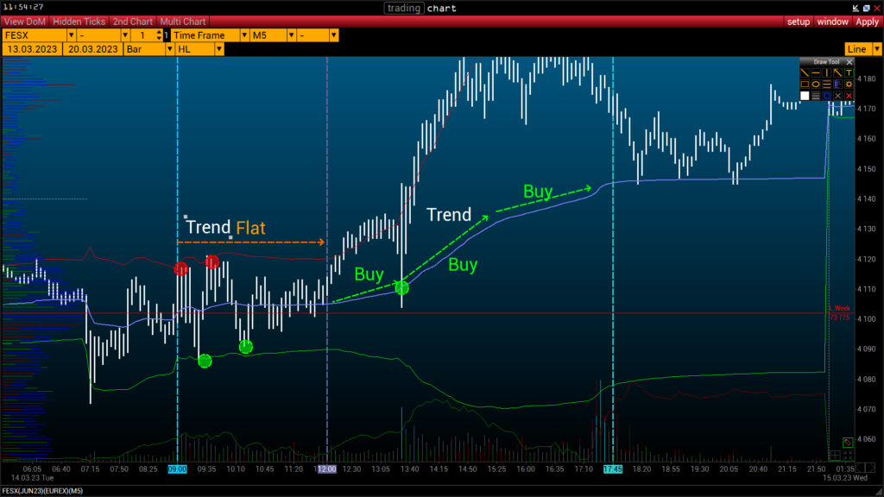Click the red X delete-drawings icon

coord(849,96)
